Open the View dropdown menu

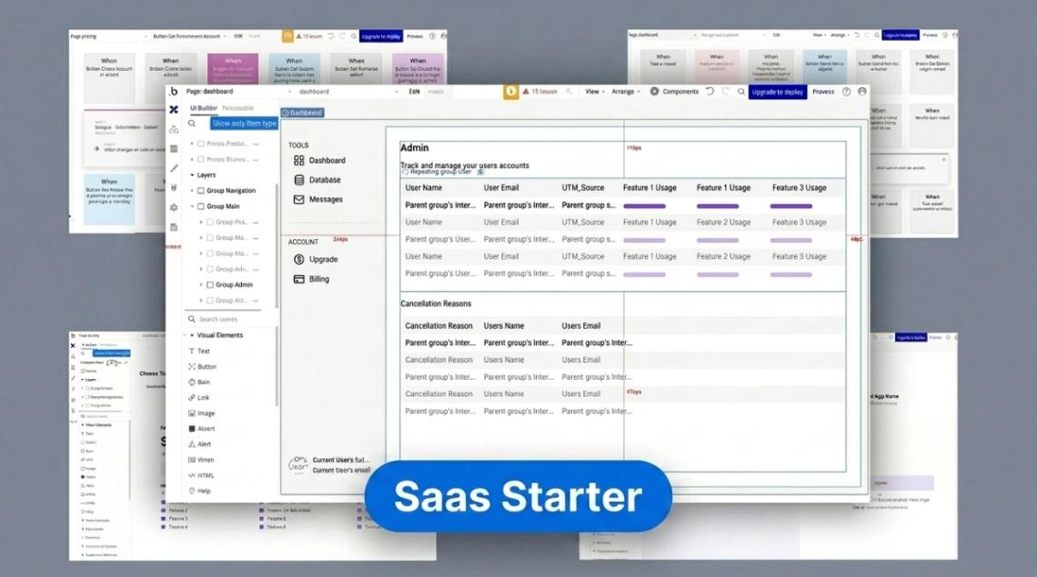tap(595, 92)
